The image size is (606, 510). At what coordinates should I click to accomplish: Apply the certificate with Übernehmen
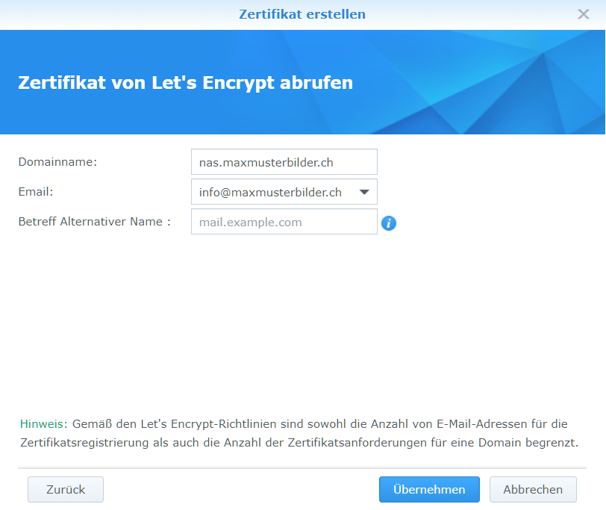429,489
